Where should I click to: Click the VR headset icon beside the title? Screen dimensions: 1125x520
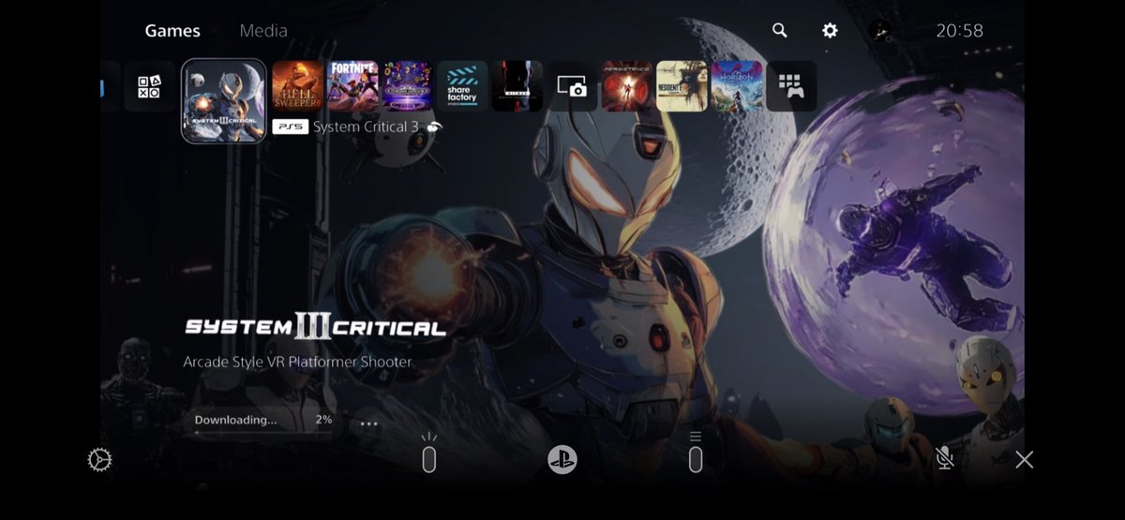click(434, 126)
